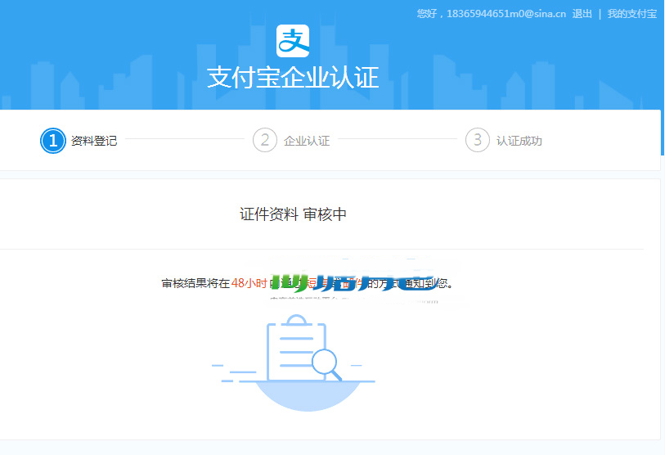Click 退出 to log out
Image resolution: width=665 pixels, height=455 pixels.
pyautogui.click(x=582, y=14)
